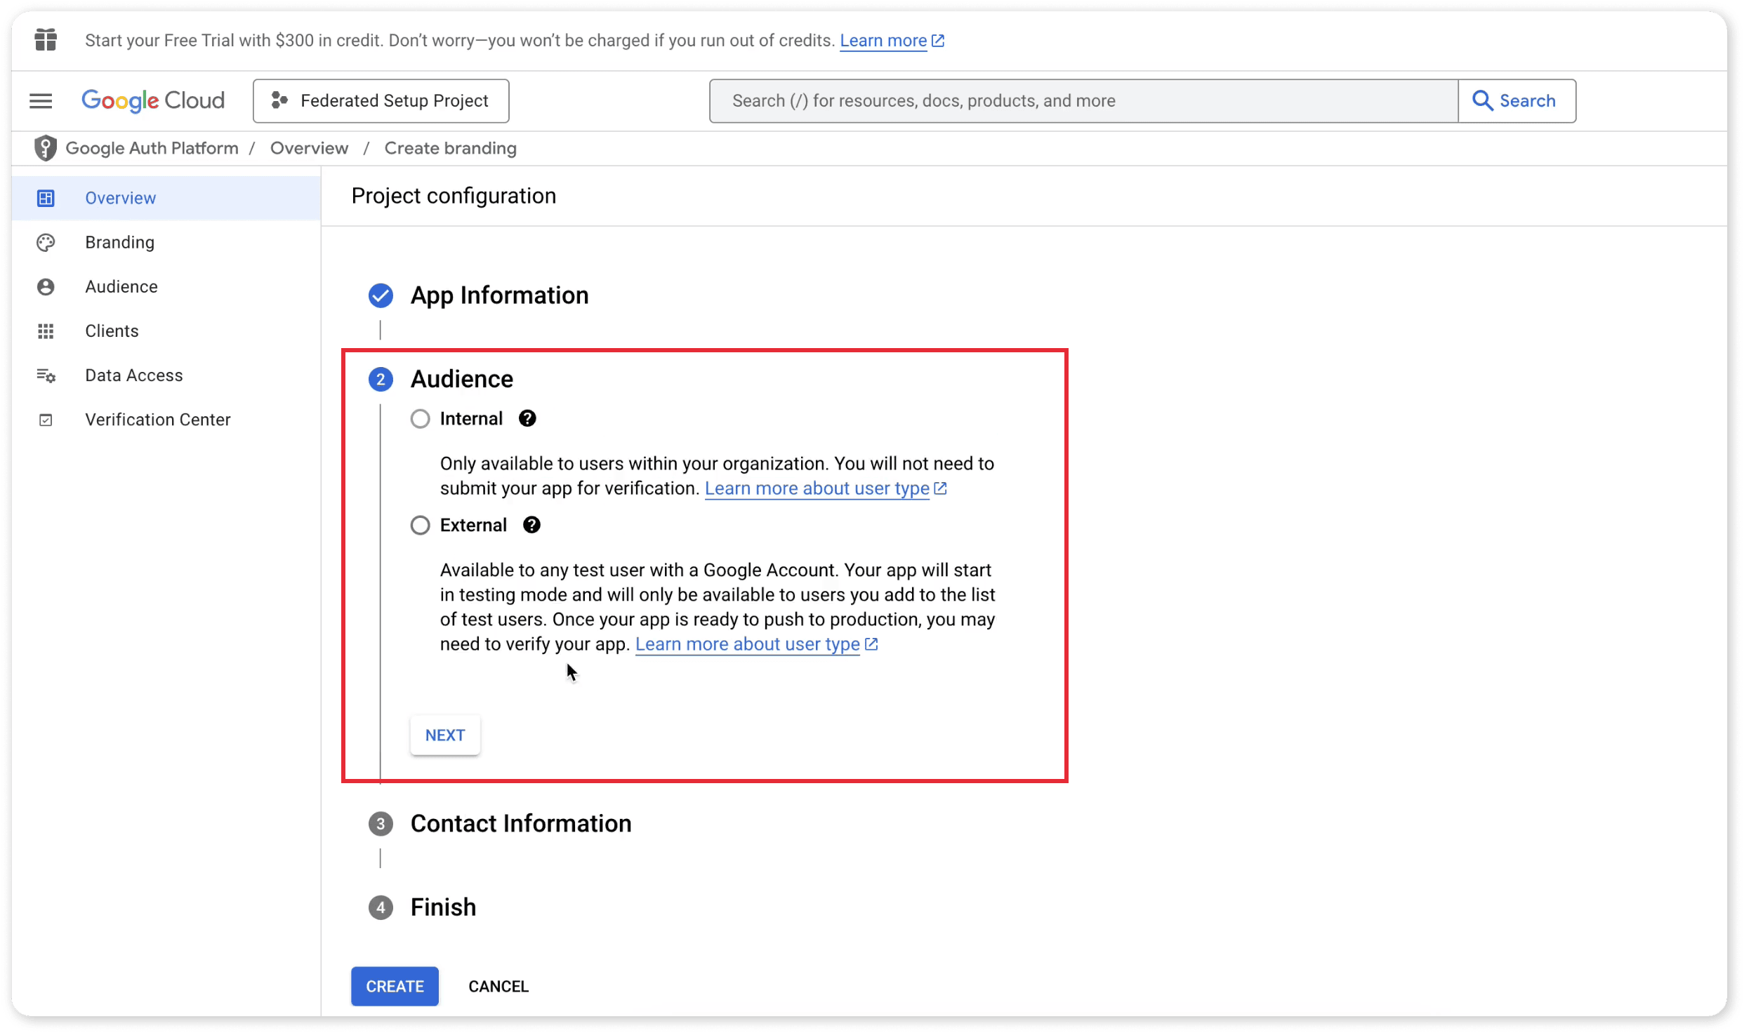Expand the Finish step

click(443, 907)
